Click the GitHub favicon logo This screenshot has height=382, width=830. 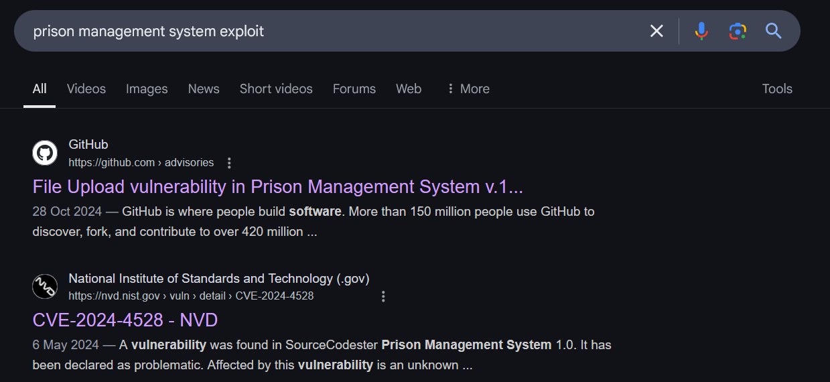pyautogui.click(x=45, y=153)
